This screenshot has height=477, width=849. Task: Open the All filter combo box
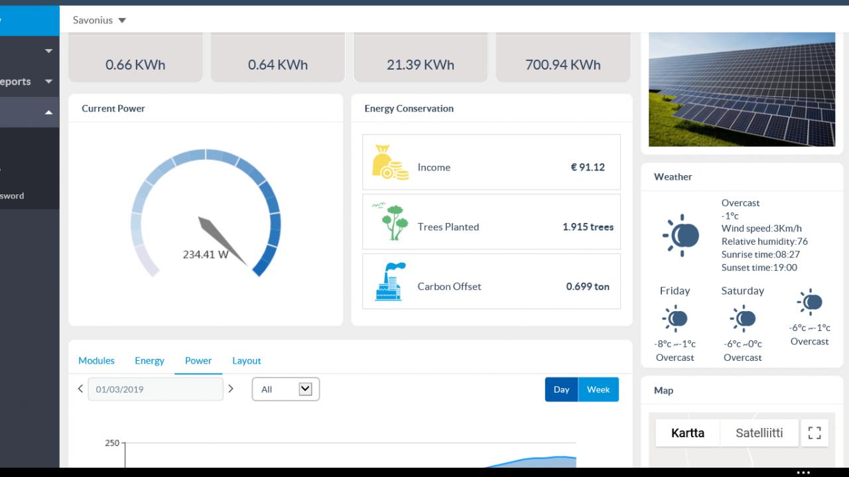coord(286,389)
